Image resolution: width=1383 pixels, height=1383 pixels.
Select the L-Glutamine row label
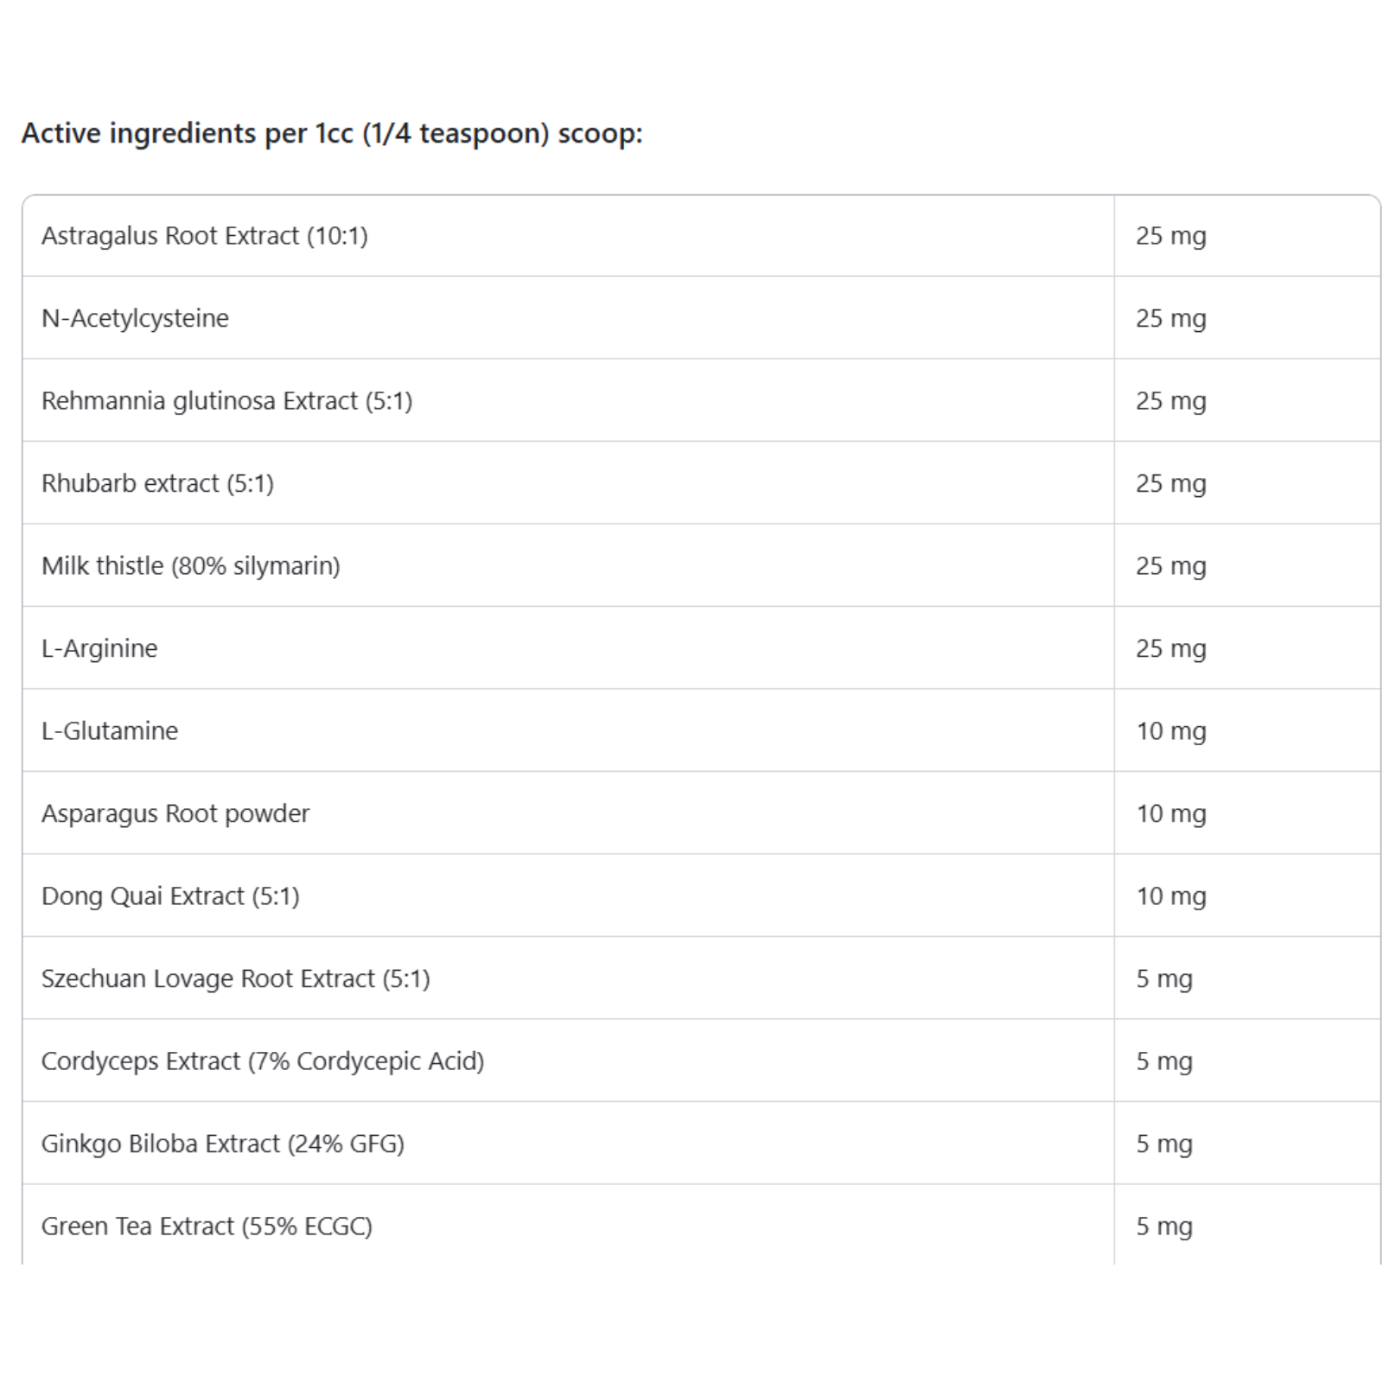pyautogui.click(x=110, y=731)
